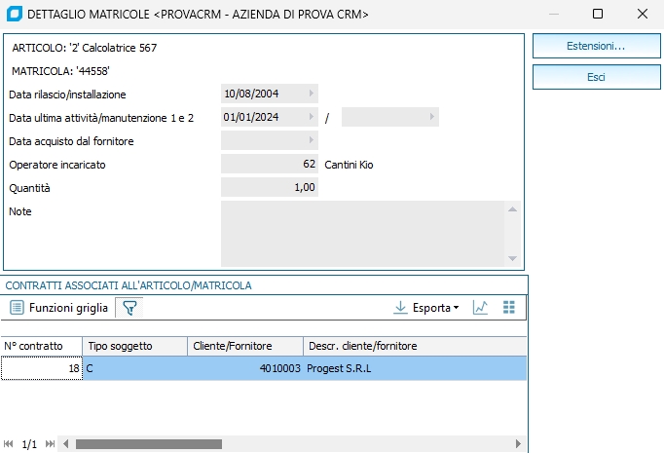Close the Dettaglio Matricole window

(x=642, y=14)
